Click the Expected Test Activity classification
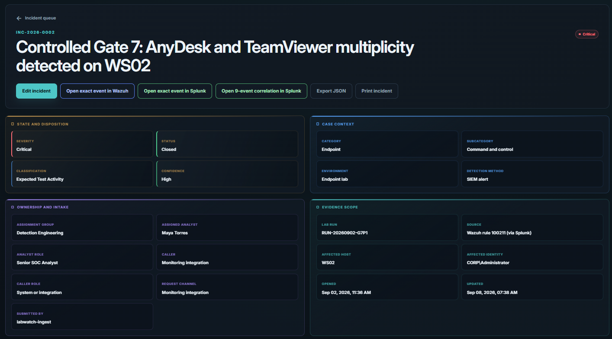The height and width of the screenshot is (339, 612). pyautogui.click(x=40, y=179)
